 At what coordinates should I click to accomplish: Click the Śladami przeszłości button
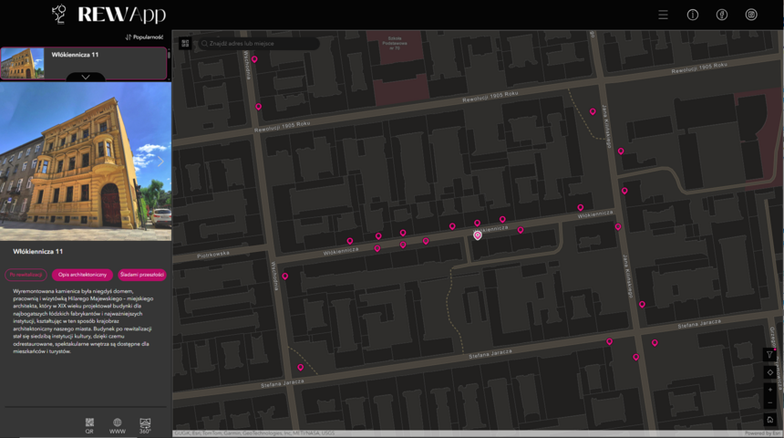point(141,275)
